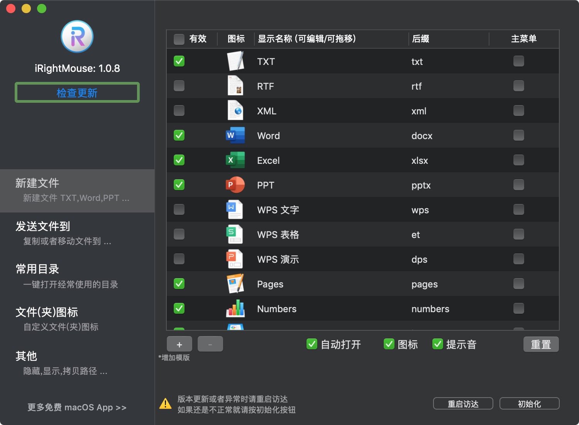
Task: Click the 初始化 button
Action: [x=530, y=404]
